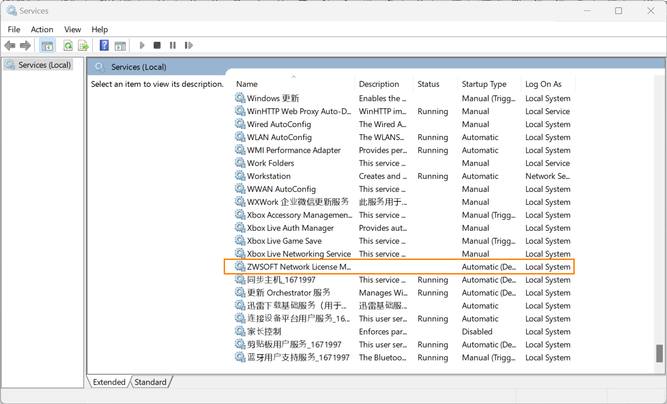The height and width of the screenshot is (404, 667).
Task: Click the vertical scrollbar thumb
Action: (x=659, y=354)
